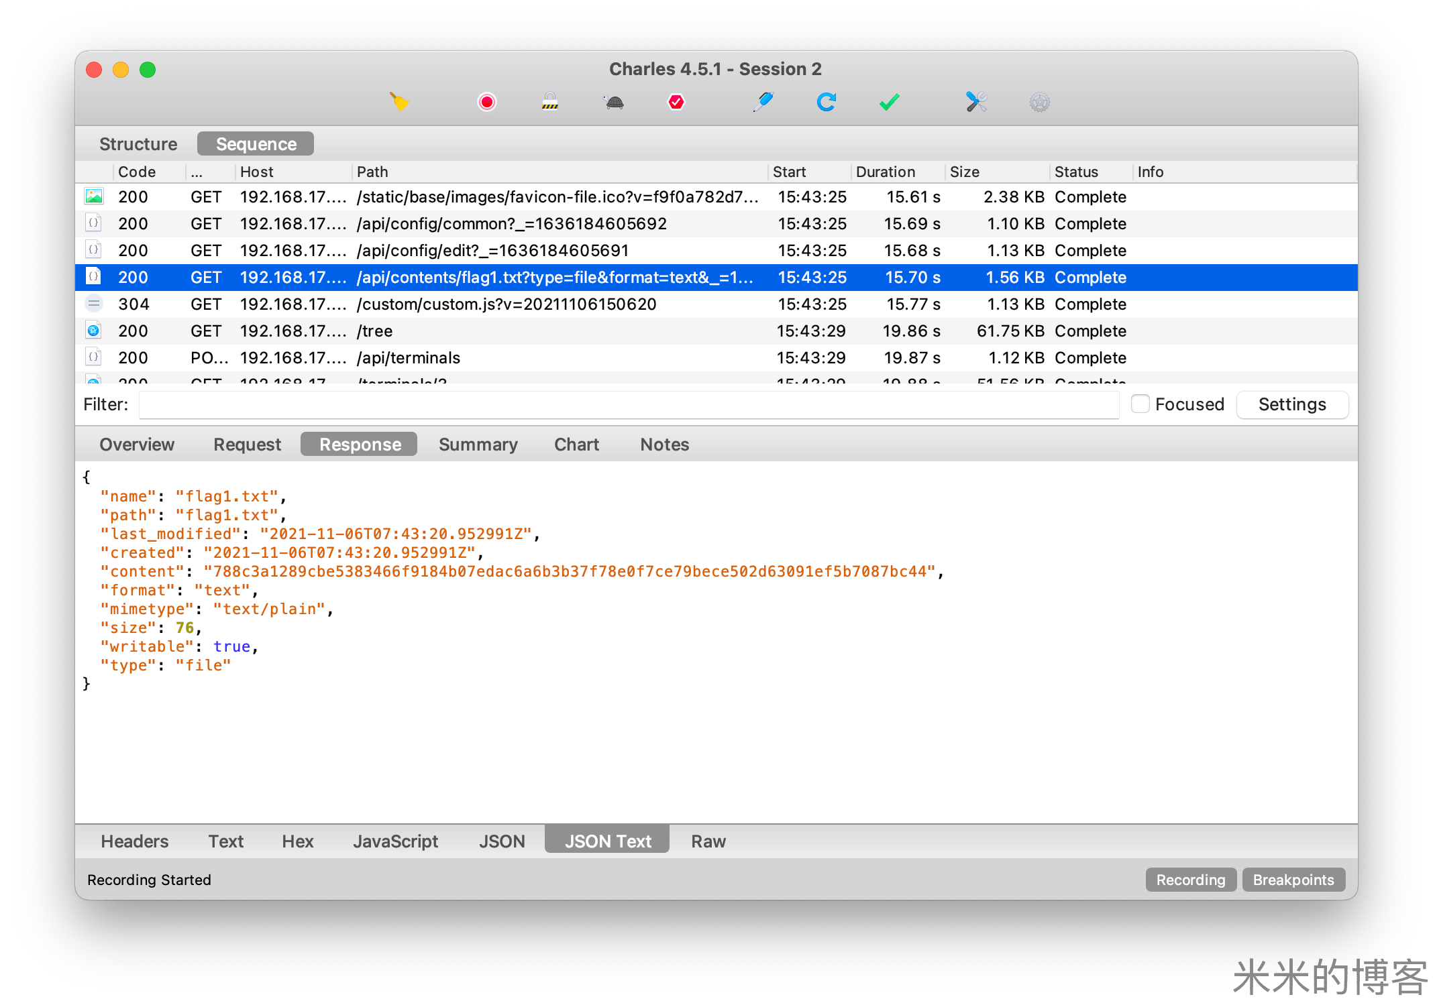
Task: Select the /api/terminals POST request row
Action: [408, 358]
